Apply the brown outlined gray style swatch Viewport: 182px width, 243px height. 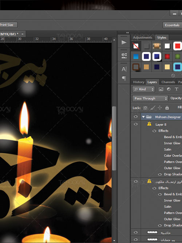point(136,67)
